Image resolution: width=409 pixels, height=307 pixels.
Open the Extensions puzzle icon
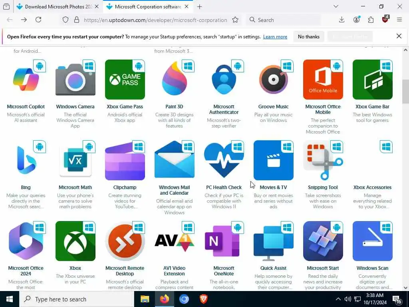(x=371, y=20)
